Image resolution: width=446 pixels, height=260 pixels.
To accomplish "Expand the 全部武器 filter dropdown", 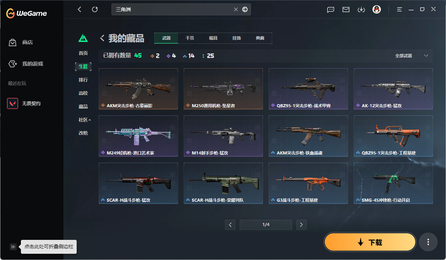I will tap(412, 56).
